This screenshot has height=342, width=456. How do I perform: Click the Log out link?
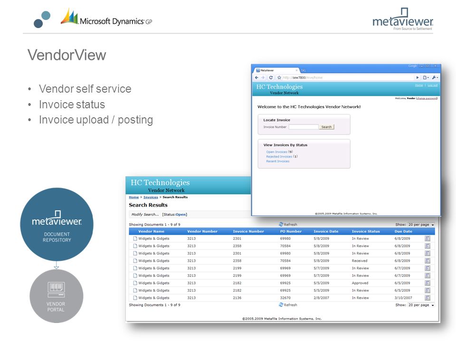click(432, 85)
